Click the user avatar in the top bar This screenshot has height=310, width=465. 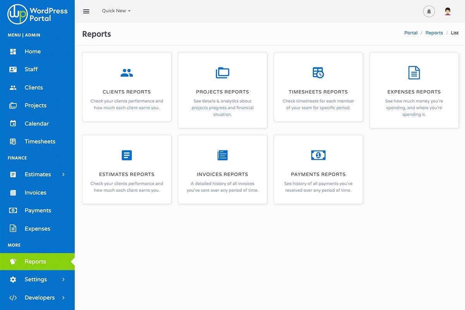tap(448, 11)
